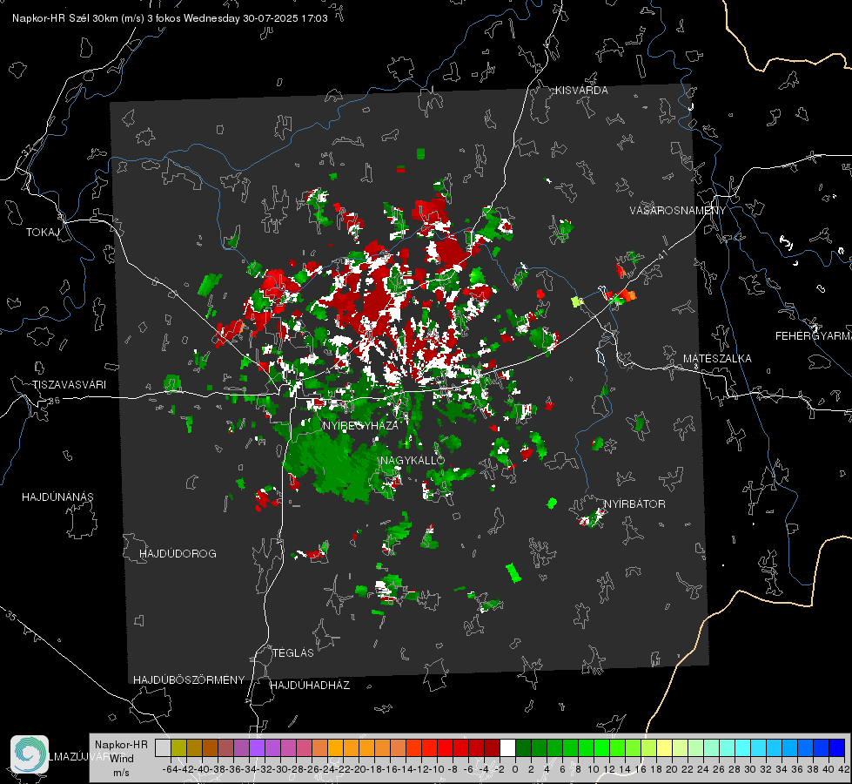Screen dimensions: 852x784
Task: Click the '20' value in the legend scale
Action: [672, 769]
